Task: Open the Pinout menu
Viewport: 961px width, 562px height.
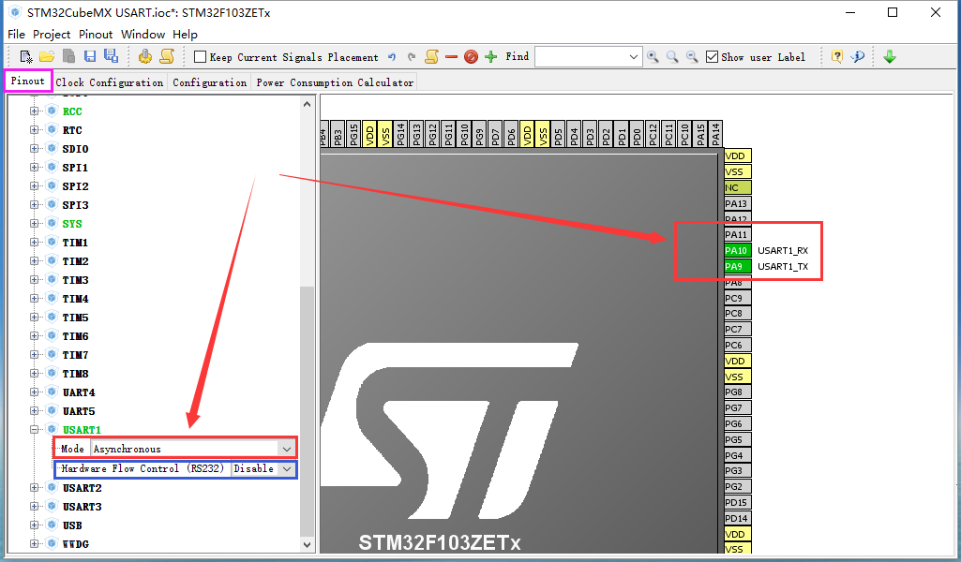Action: [x=96, y=35]
